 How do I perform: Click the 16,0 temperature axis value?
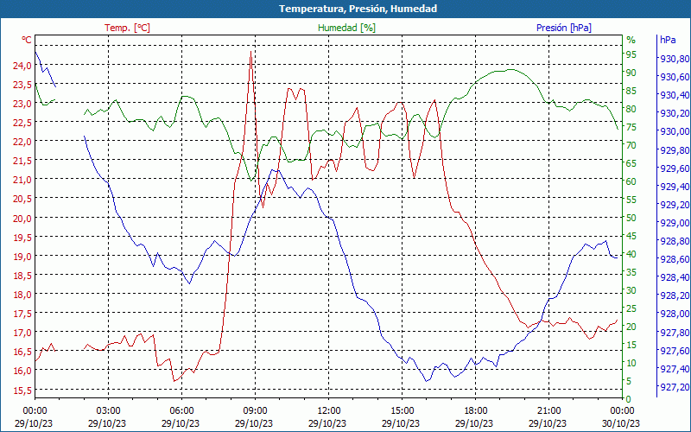pos(22,371)
